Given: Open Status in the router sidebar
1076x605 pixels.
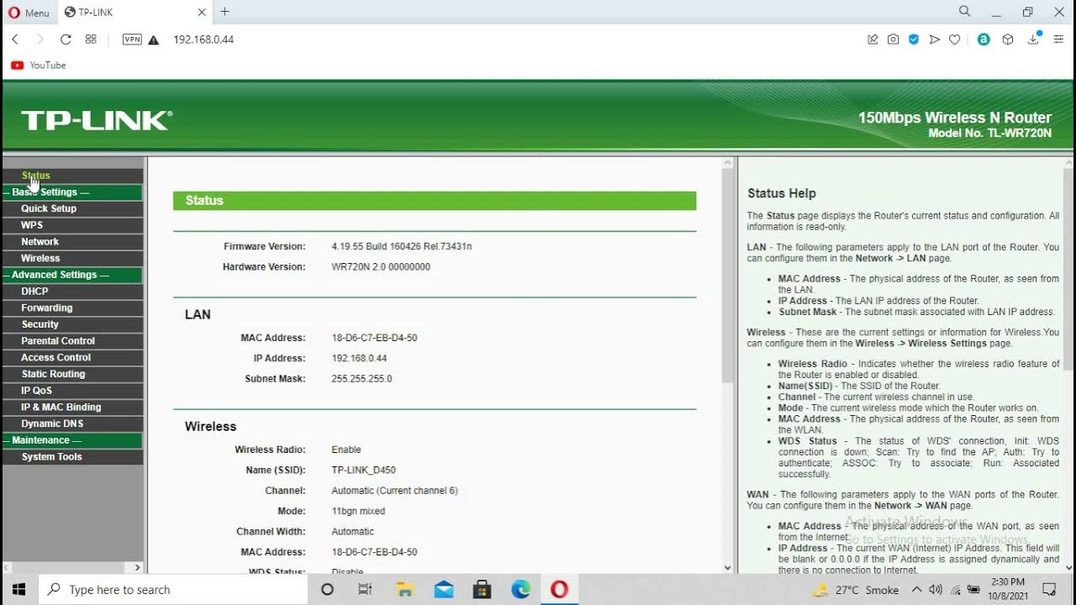Looking at the screenshot, I should coord(36,176).
